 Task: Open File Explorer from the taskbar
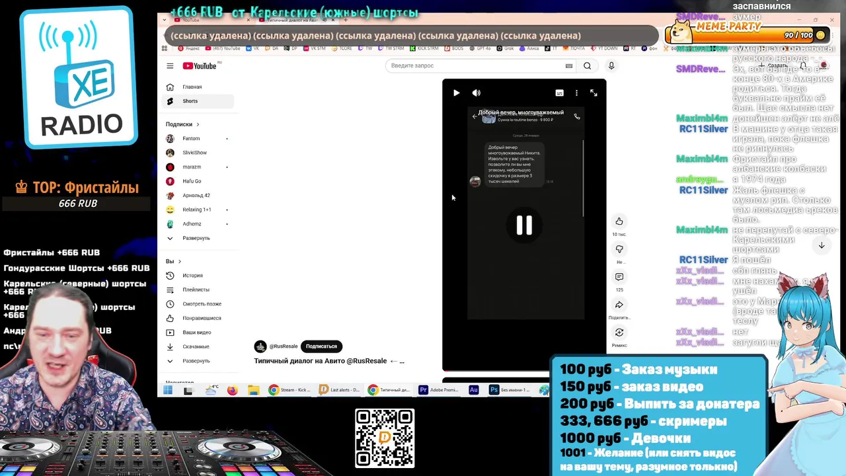pyautogui.click(x=254, y=390)
